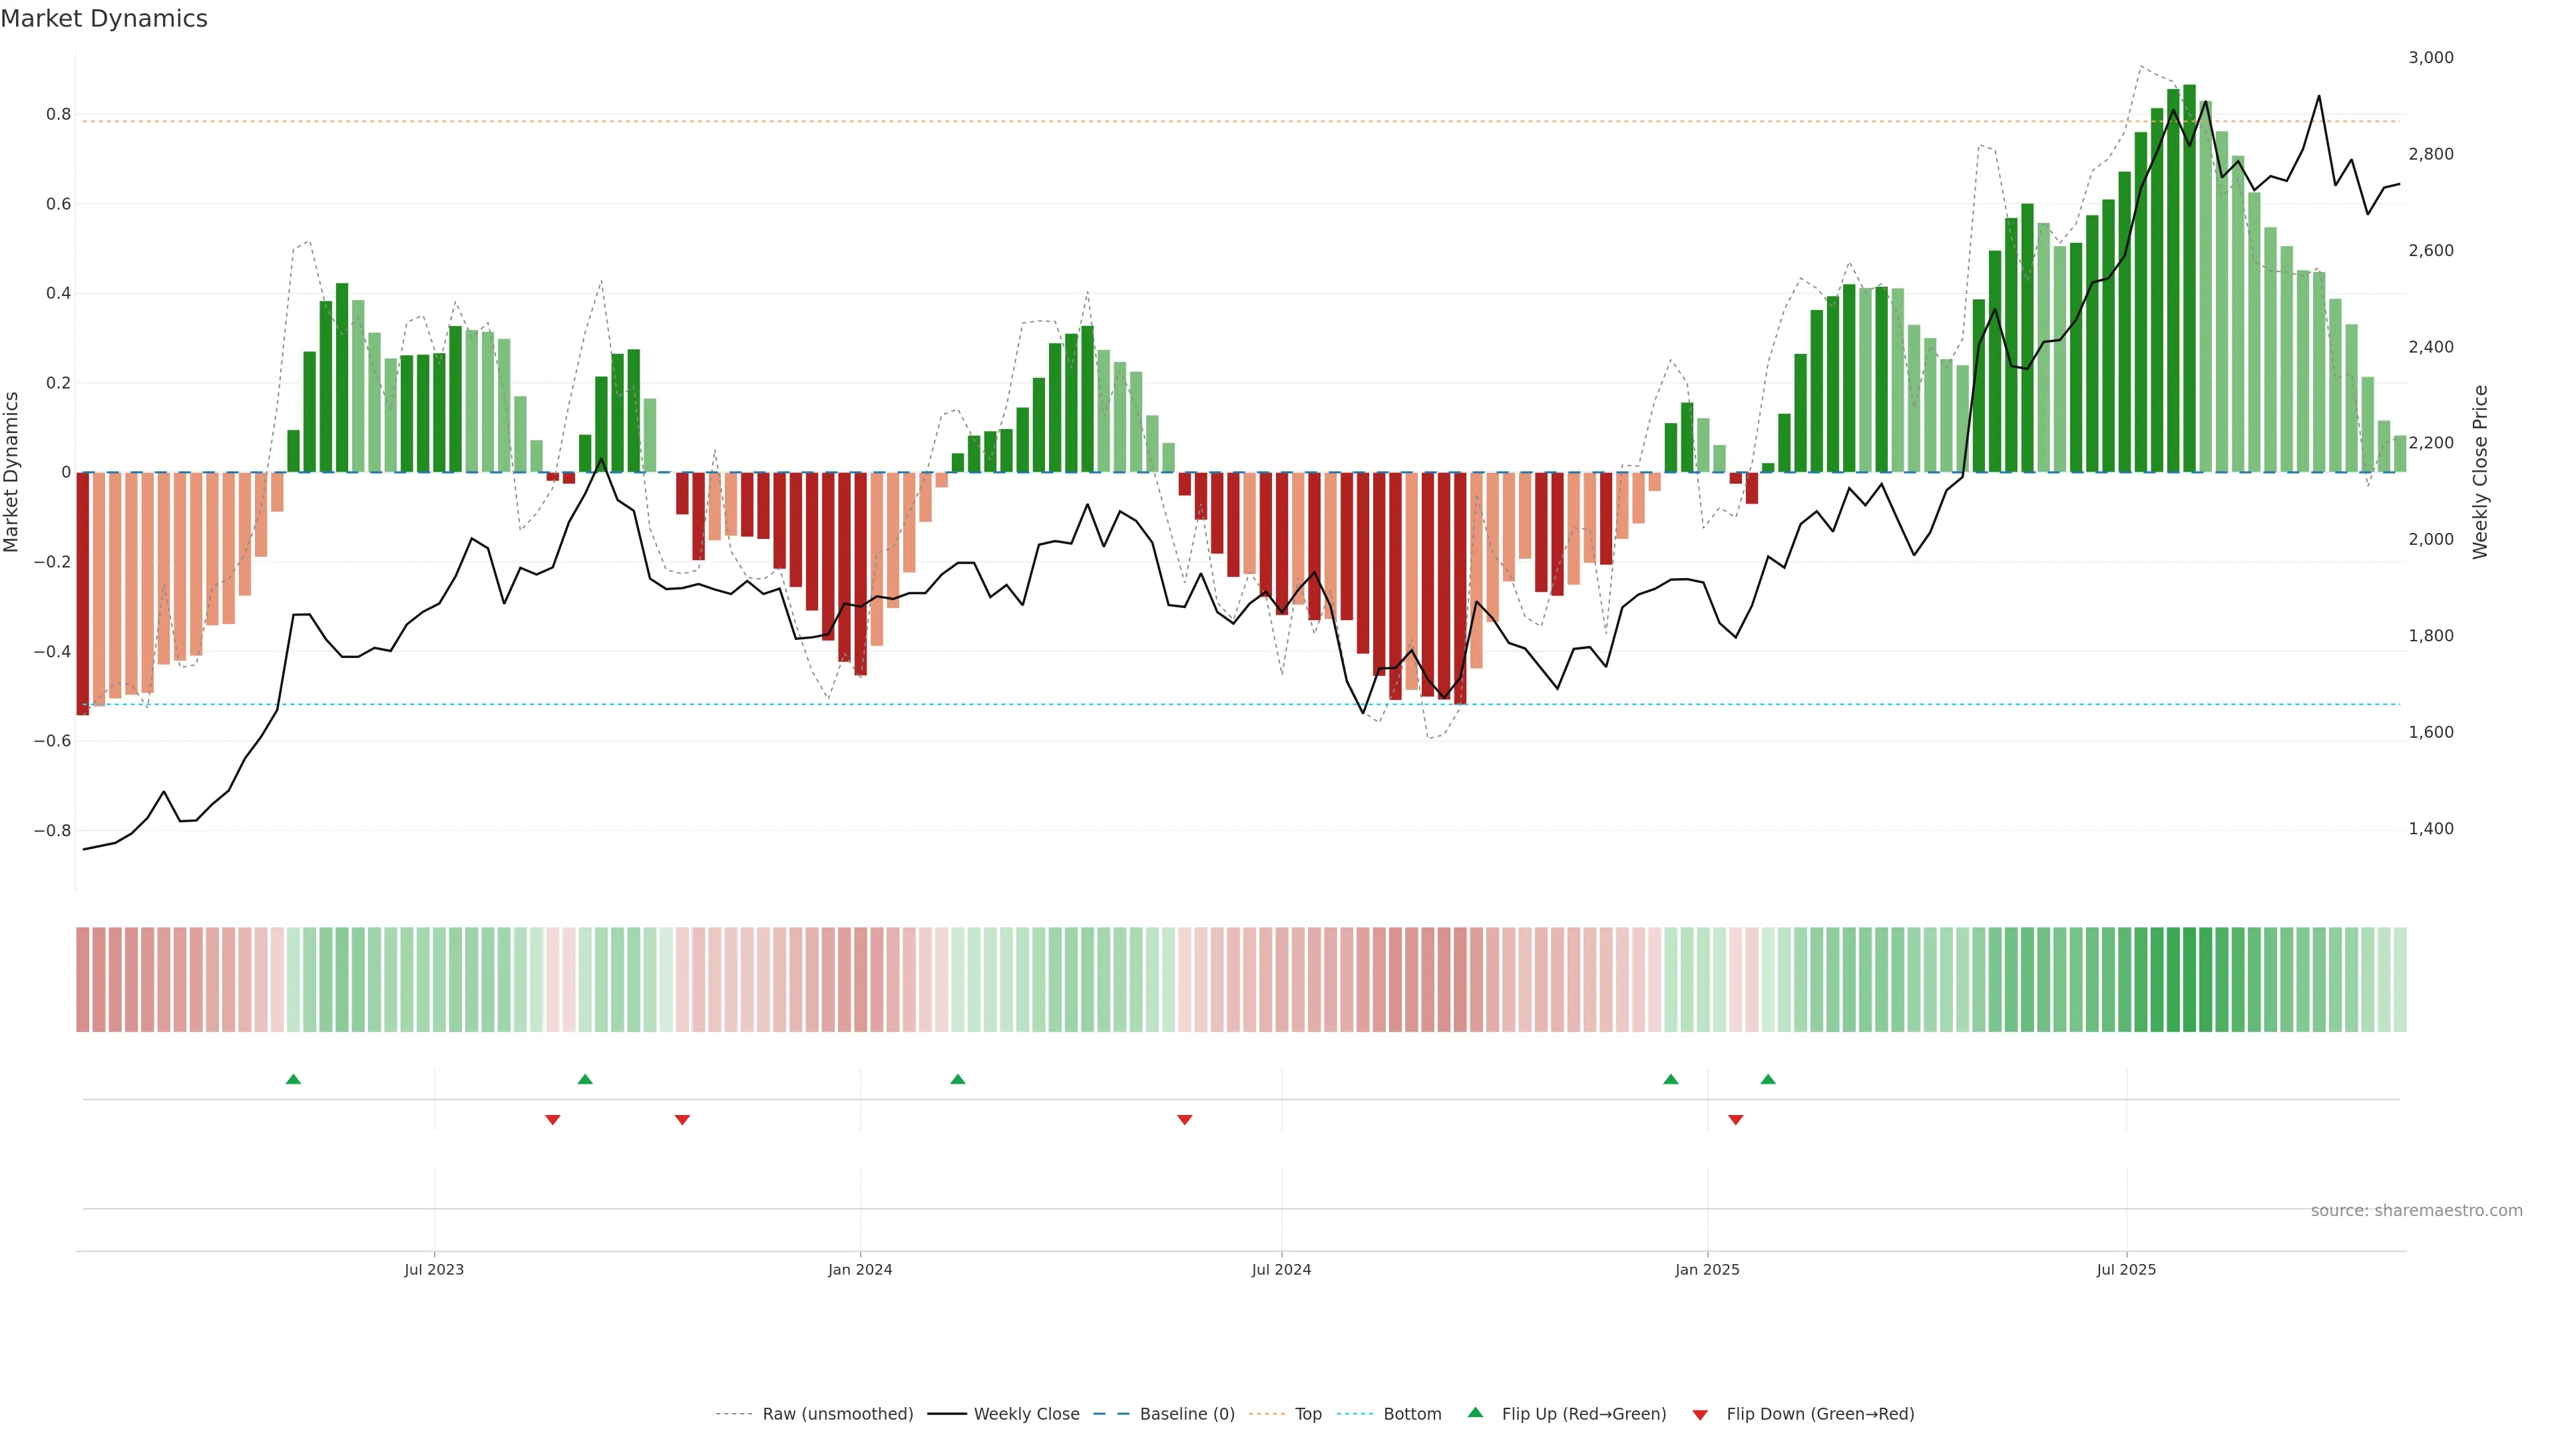The height and width of the screenshot is (1437, 2556).
Task: Click the green flip-up marker just before Jan 2025
Action: [x=1671, y=1079]
